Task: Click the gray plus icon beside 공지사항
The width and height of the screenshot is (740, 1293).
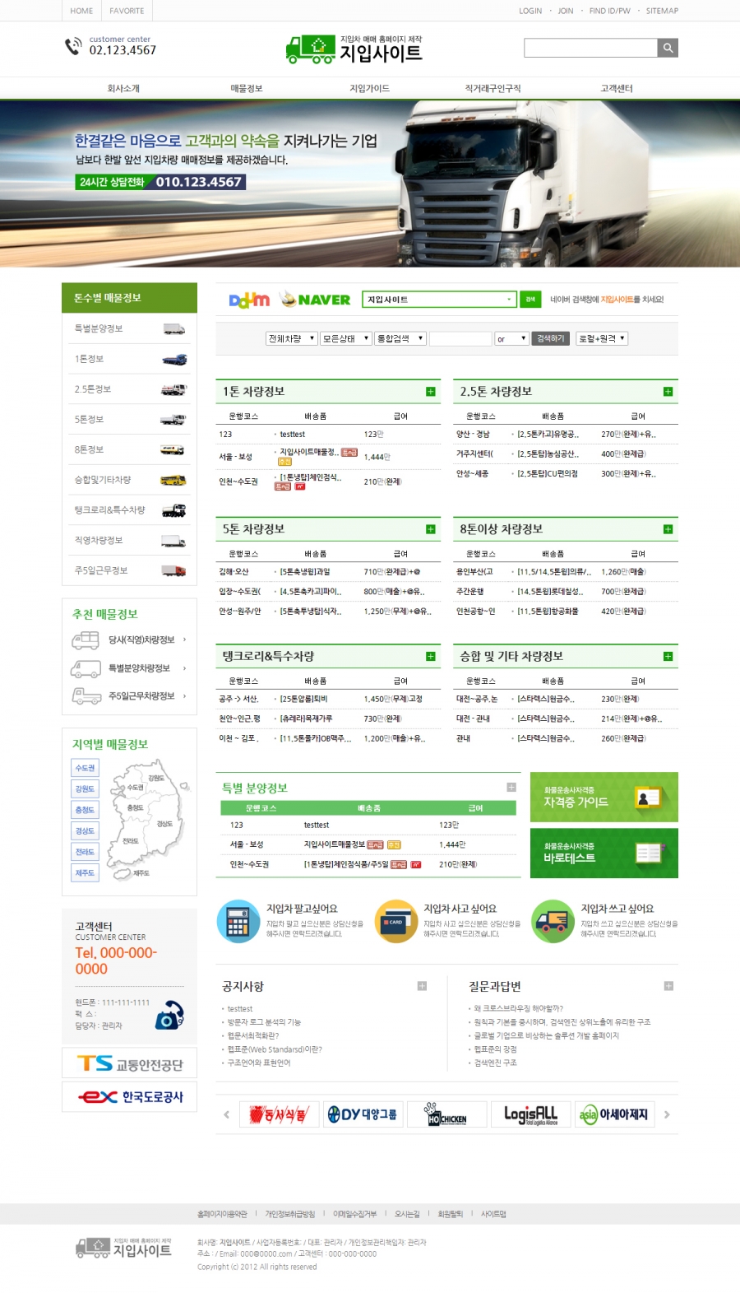Action: click(422, 986)
